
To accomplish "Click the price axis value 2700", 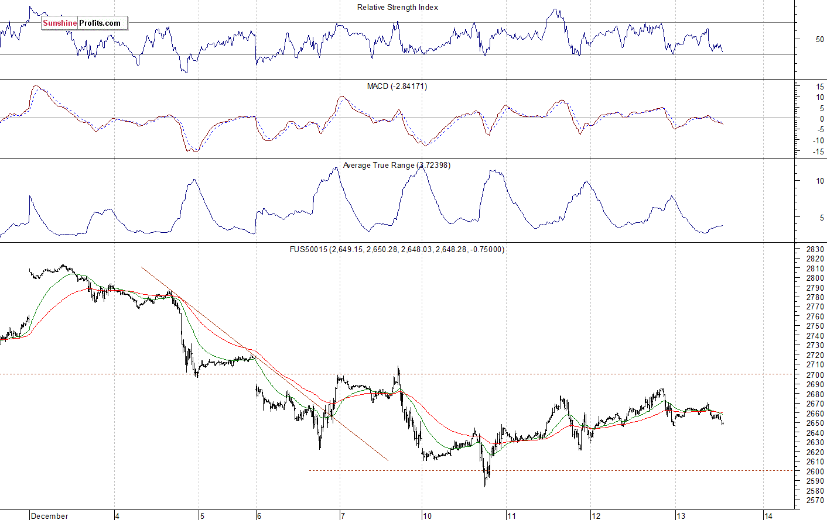I will [815, 375].
